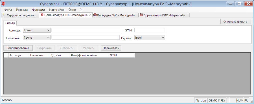
Task: Open the Настройка menu
Action: point(57,10)
